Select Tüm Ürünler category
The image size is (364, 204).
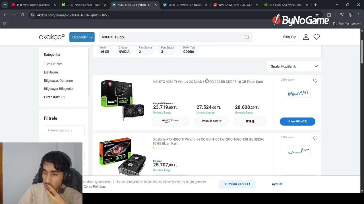[53, 64]
